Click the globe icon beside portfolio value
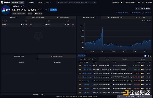The image size is (153, 98). click(x=46, y=10)
